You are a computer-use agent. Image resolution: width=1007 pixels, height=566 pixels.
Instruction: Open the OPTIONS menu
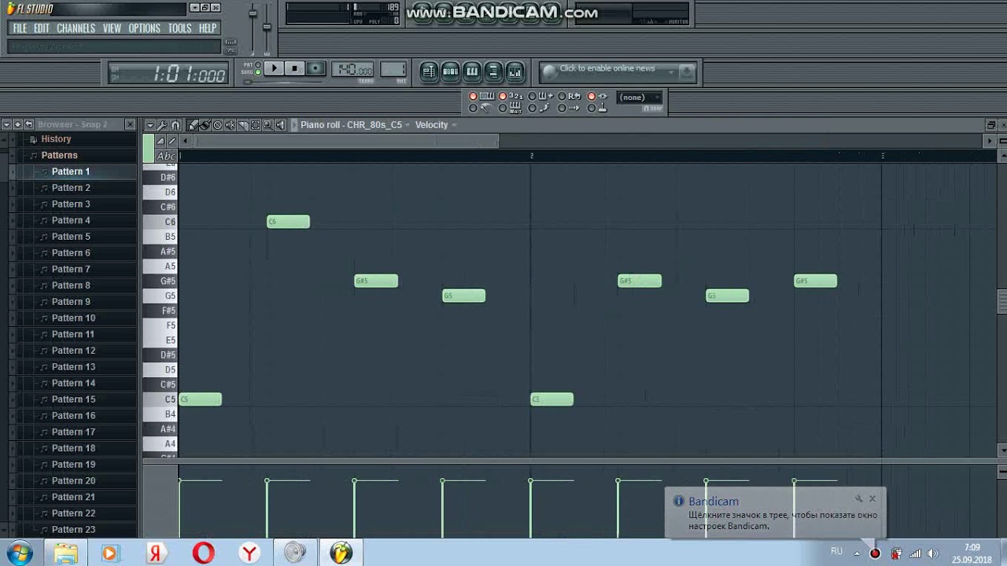[144, 28]
